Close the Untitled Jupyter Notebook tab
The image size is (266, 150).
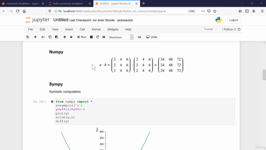tap(136, 4)
